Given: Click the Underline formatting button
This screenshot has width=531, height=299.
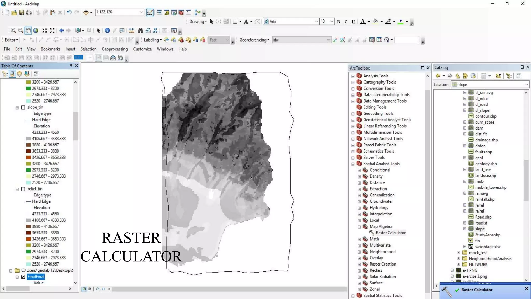Looking at the screenshot, I should pos(353,22).
